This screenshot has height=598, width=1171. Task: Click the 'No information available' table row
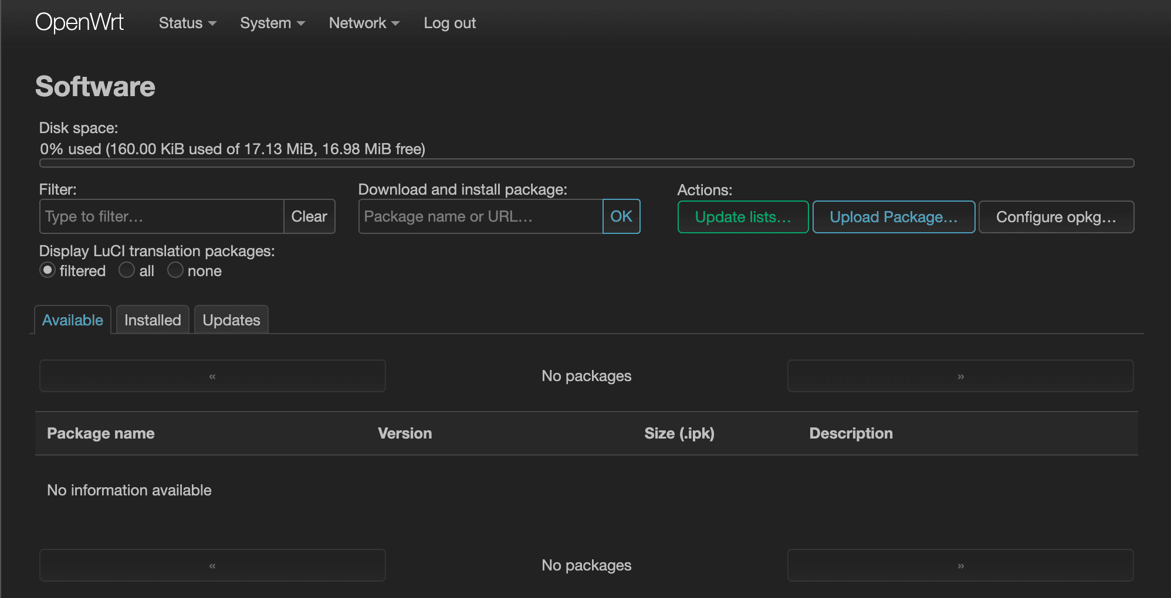587,490
